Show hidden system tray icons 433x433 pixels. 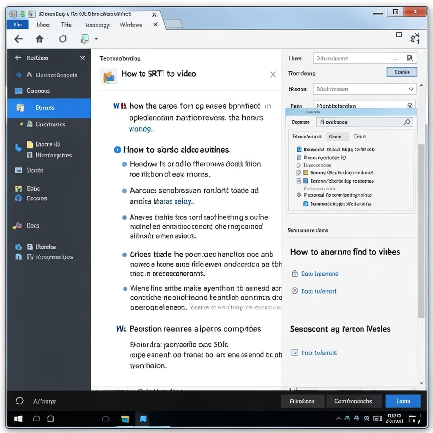point(339,418)
